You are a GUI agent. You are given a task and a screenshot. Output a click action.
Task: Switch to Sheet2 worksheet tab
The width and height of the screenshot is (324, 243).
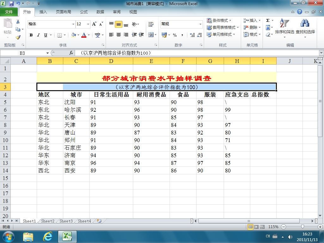pos(47,221)
